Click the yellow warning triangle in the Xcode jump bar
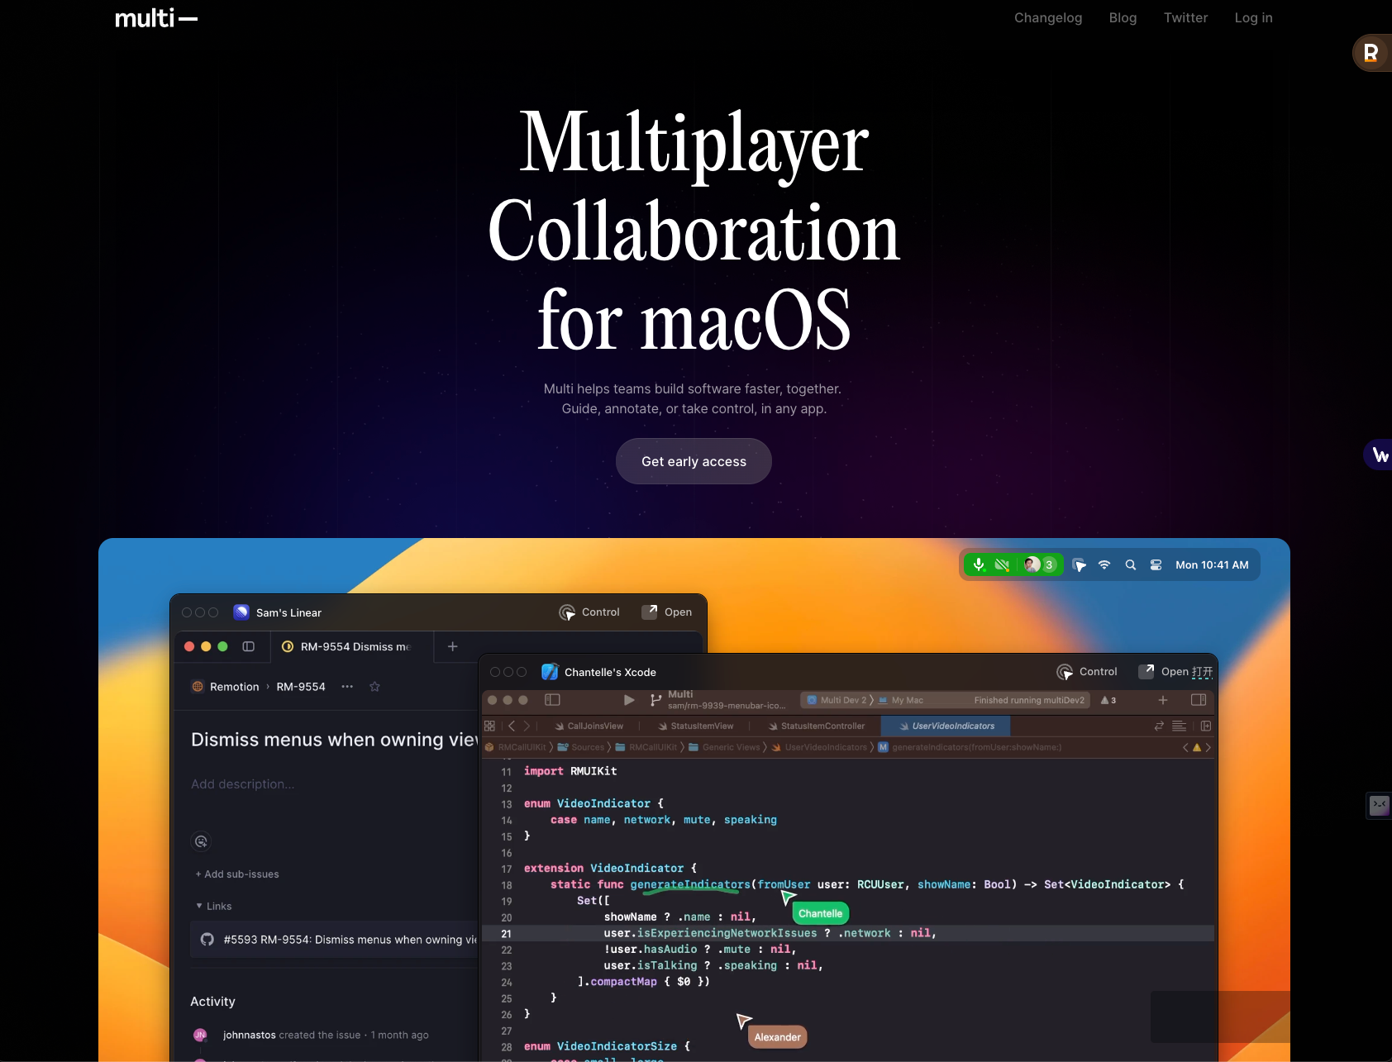 [x=1196, y=747]
